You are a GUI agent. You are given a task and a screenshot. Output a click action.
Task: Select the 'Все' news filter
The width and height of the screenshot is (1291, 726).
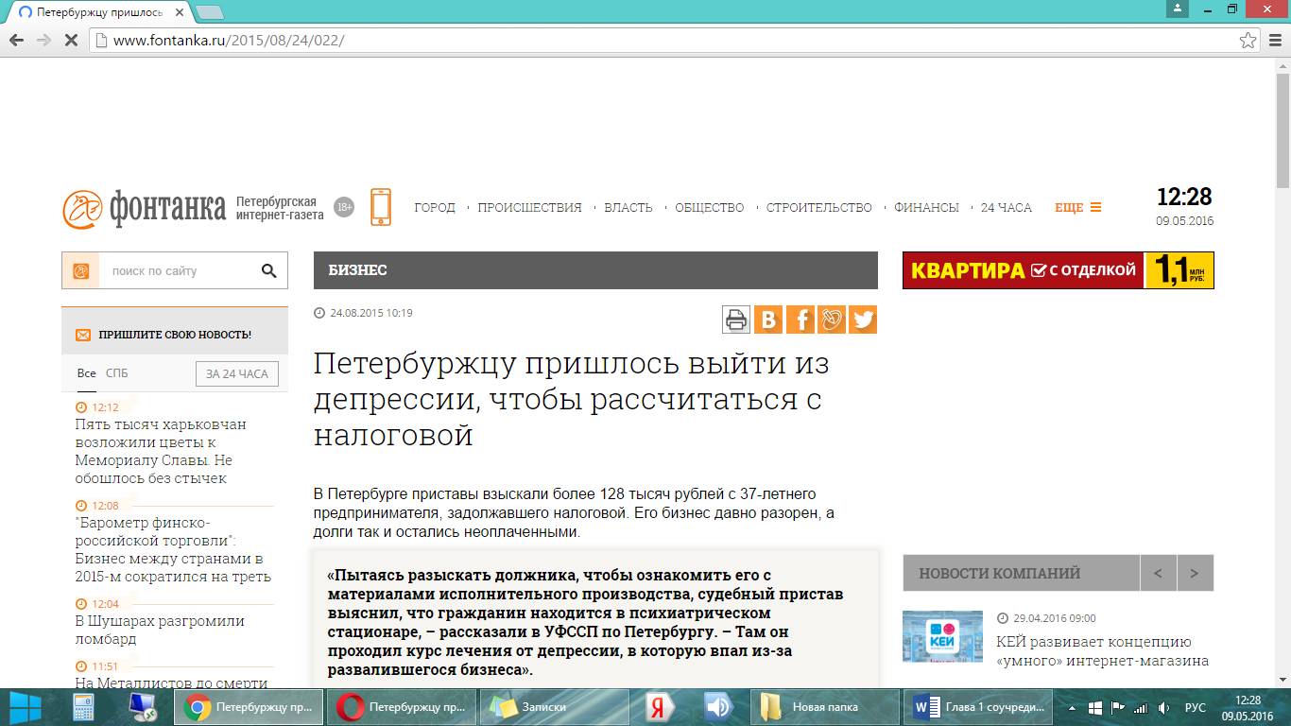pyautogui.click(x=86, y=373)
